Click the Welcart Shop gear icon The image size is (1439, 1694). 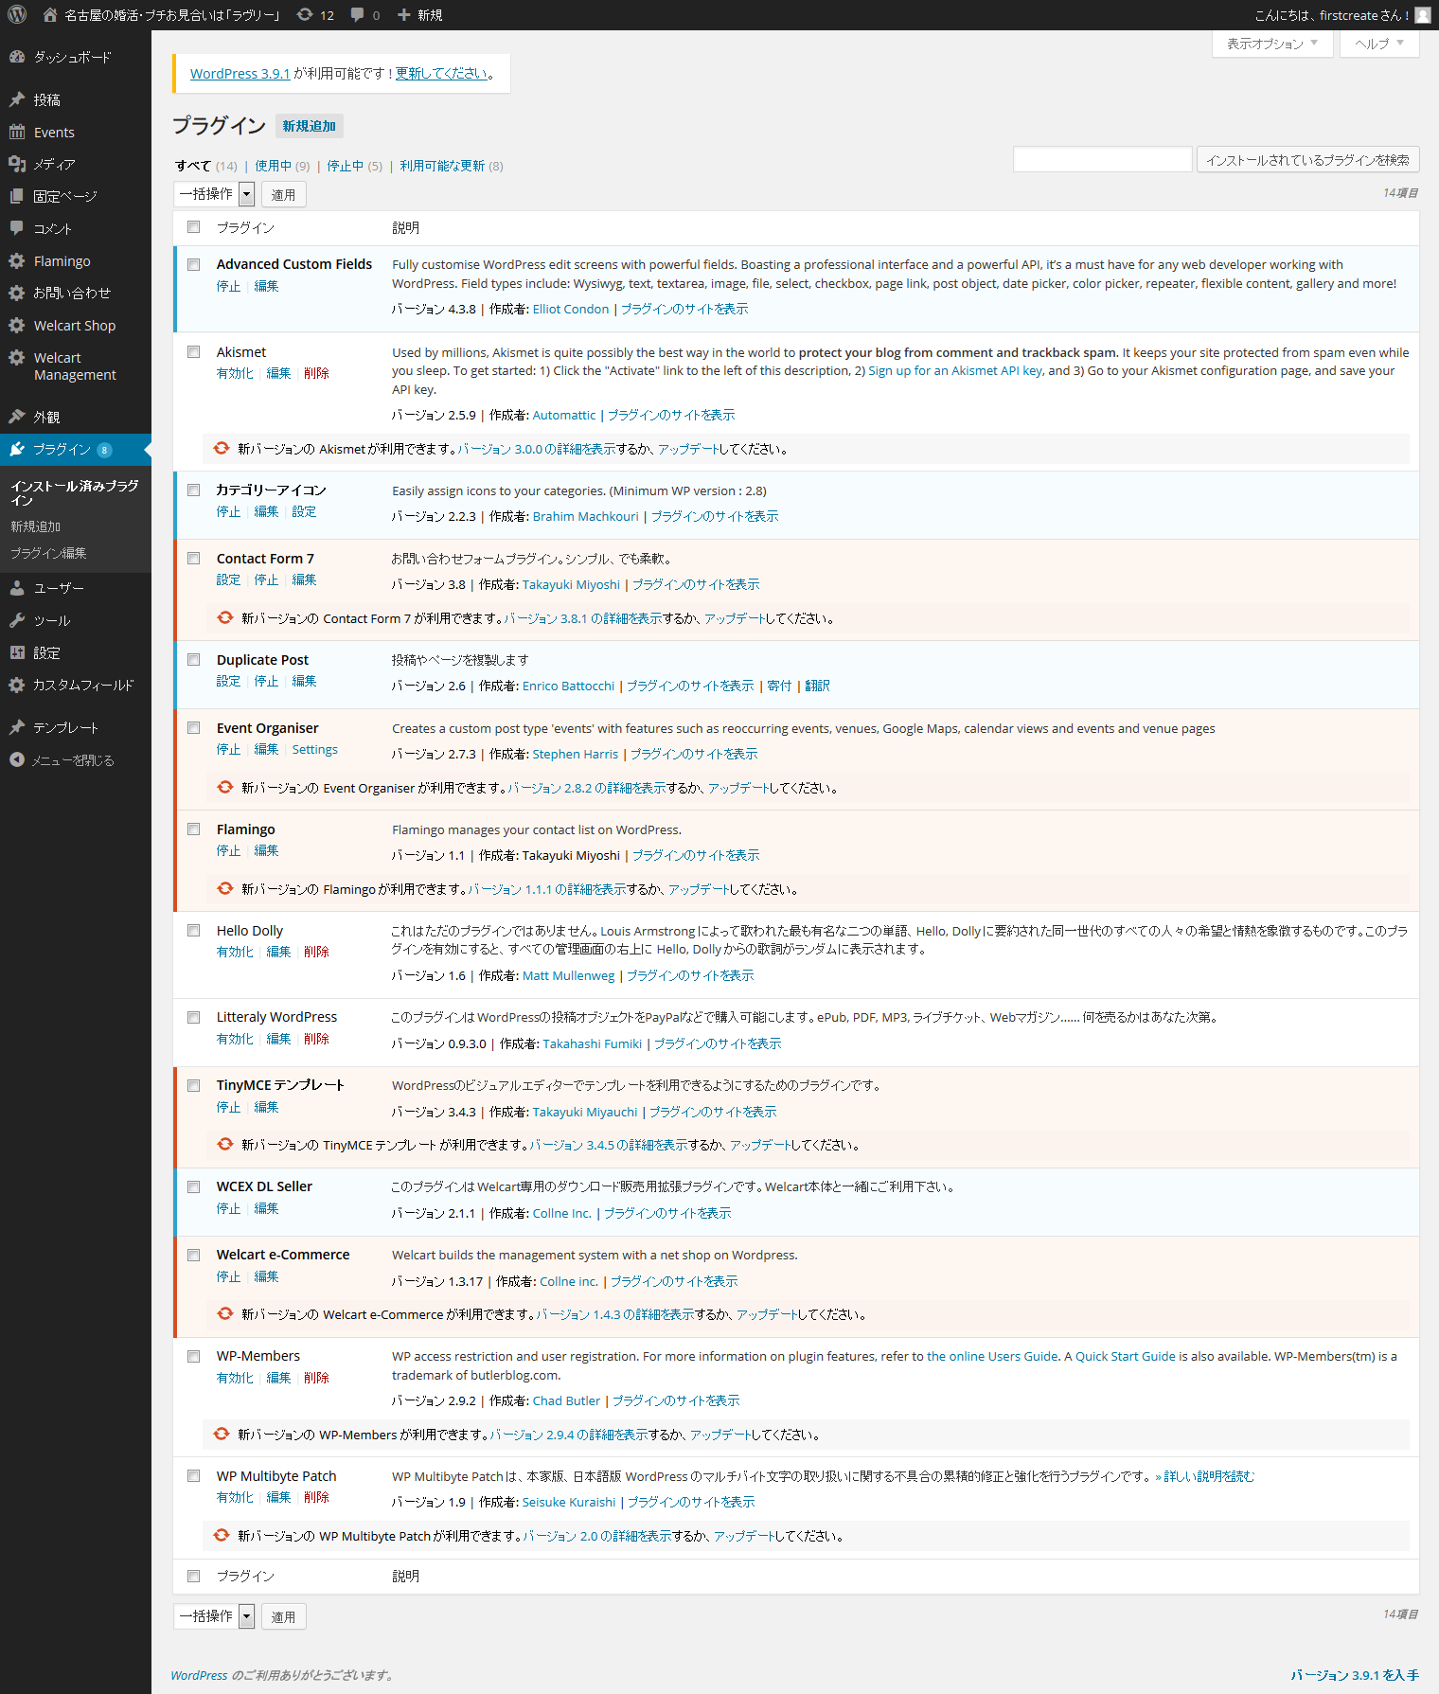tap(17, 325)
